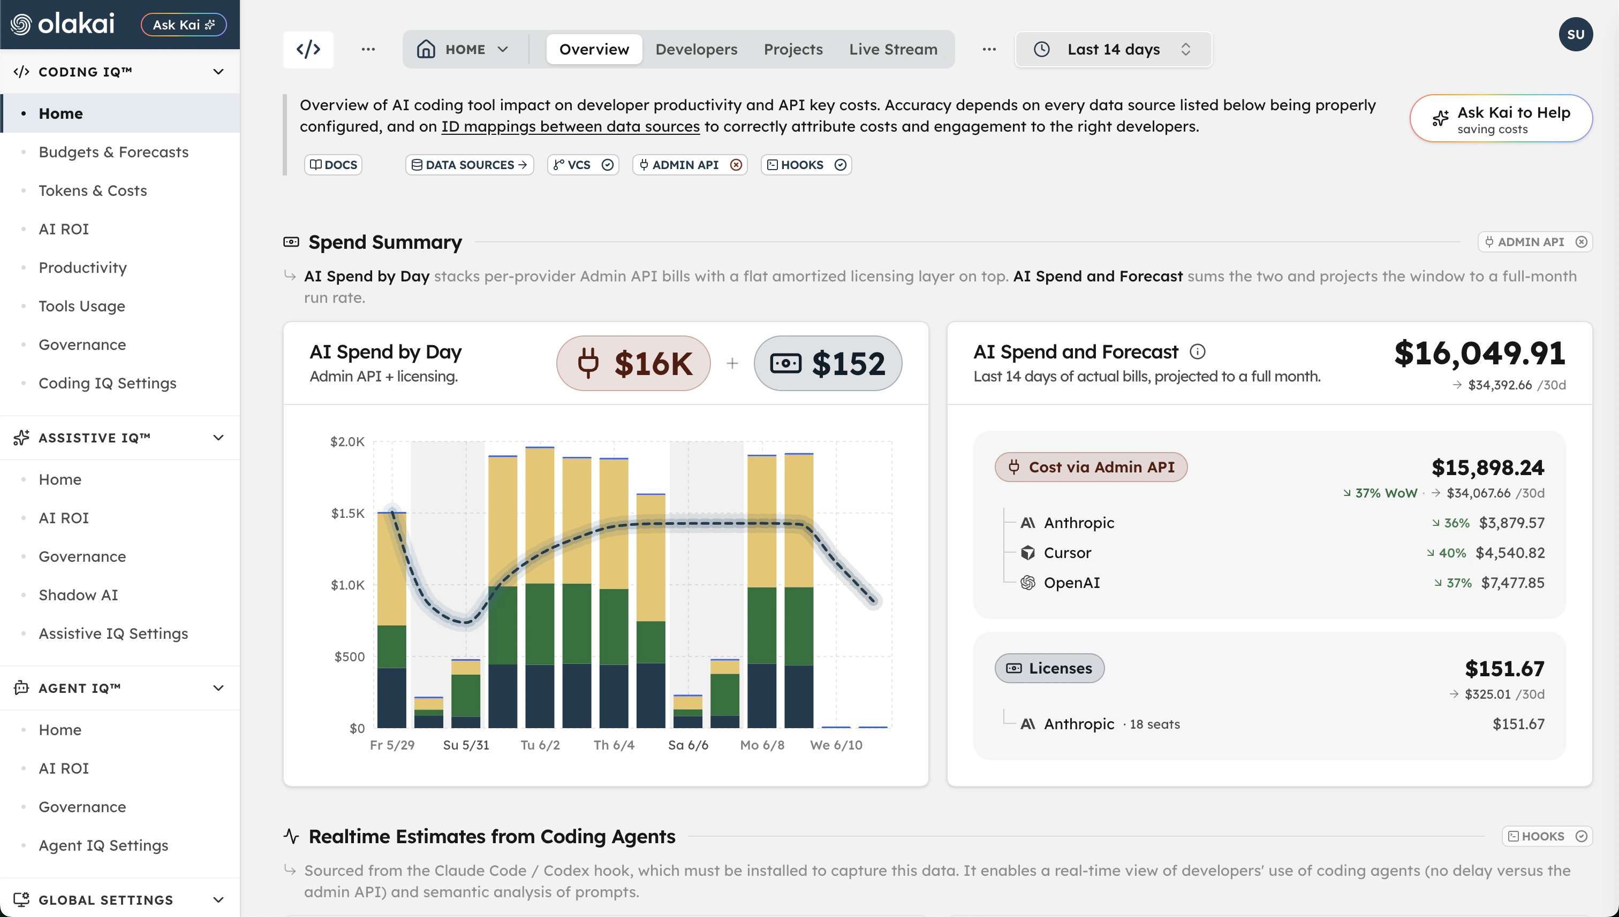
Task: Click the GLOBAL SETTINGS monitor icon
Action: (21, 899)
